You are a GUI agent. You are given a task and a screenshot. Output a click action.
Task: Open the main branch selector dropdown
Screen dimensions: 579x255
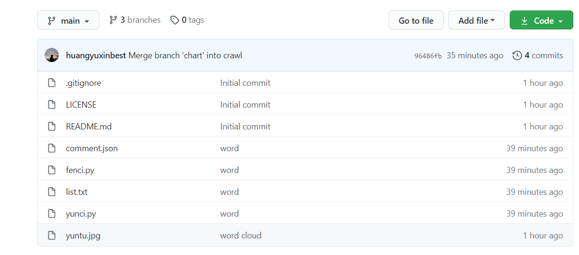click(x=68, y=20)
